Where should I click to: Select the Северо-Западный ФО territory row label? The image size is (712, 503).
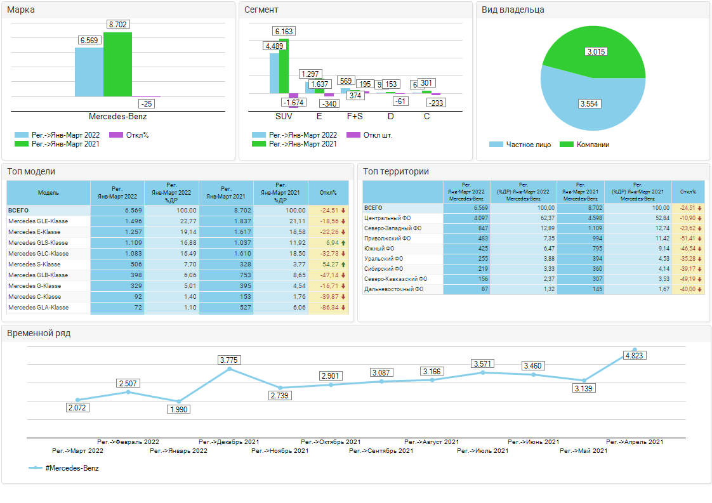(x=387, y=228)
